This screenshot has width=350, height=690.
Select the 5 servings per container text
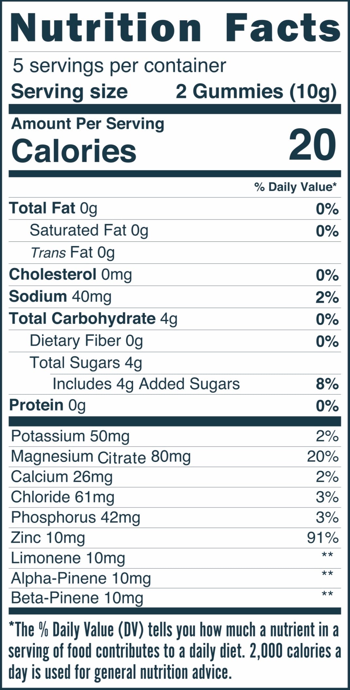(x=119, y=66)
